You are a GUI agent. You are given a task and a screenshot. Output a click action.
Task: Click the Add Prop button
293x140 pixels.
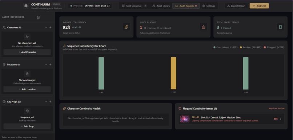point(27,126)
